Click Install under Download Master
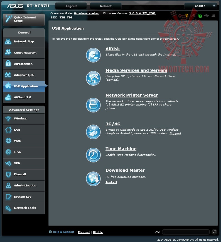 click(x=111, y=182)
